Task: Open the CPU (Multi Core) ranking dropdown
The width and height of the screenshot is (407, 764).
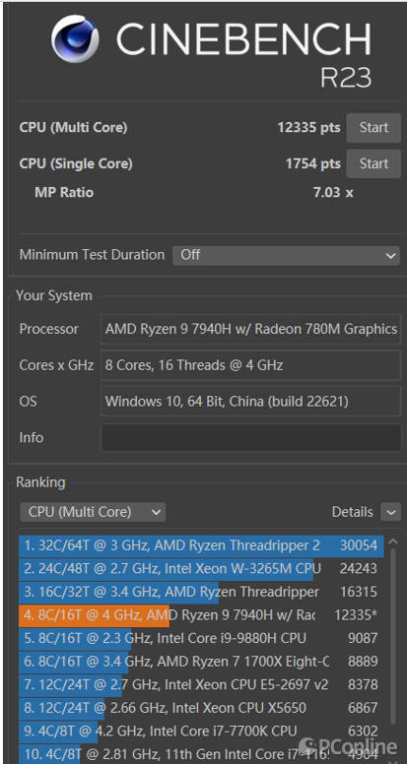Action: (93, 512)
